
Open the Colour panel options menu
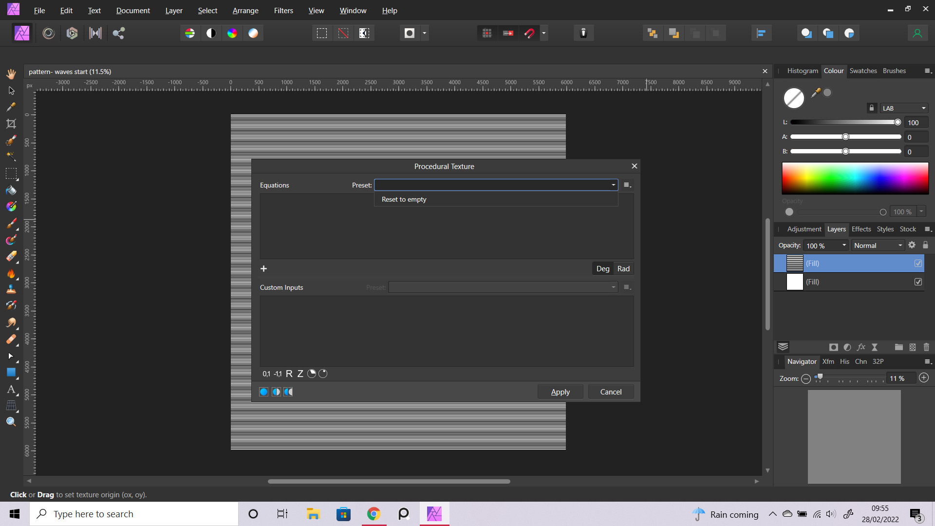pyautogui.click(x=928, y=71)
